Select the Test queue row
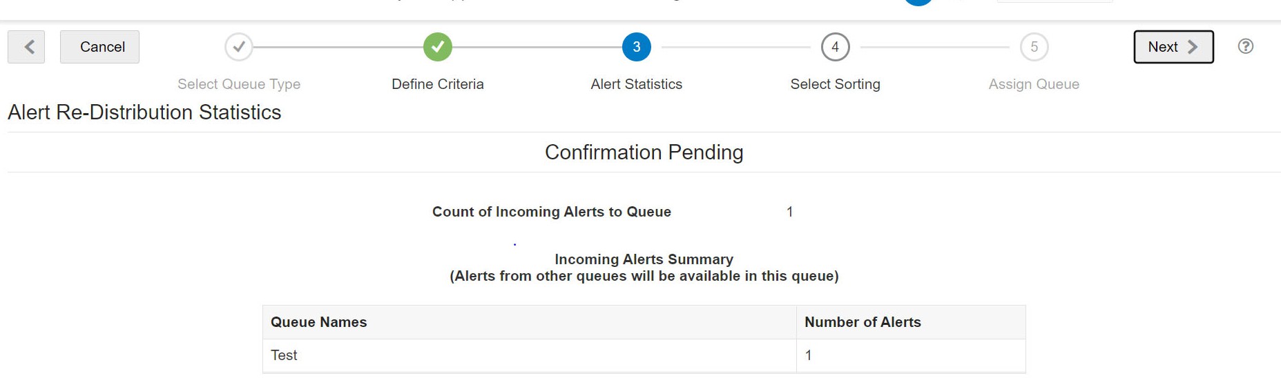 coord(644,355)
